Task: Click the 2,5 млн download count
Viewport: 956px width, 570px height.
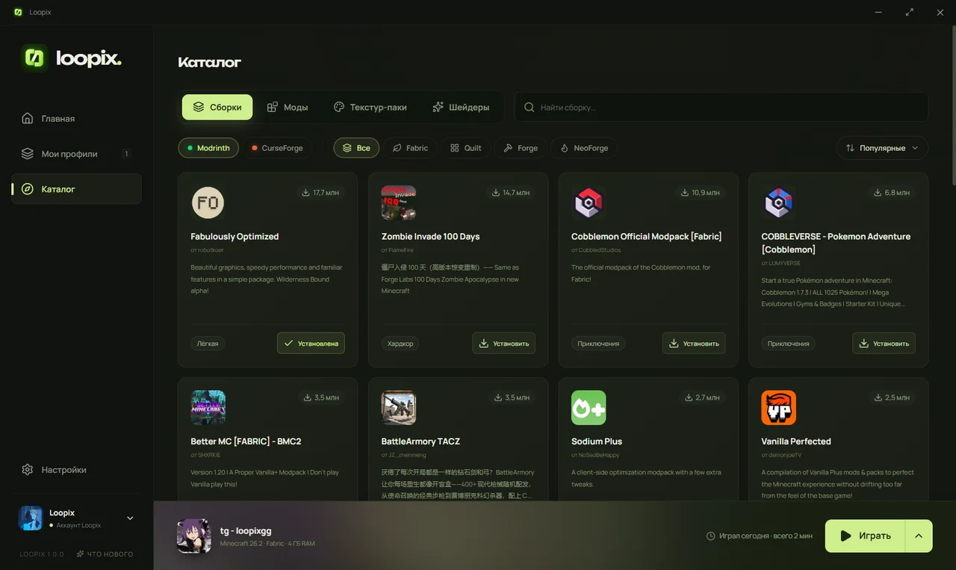Action: click(x=893, y=397)
